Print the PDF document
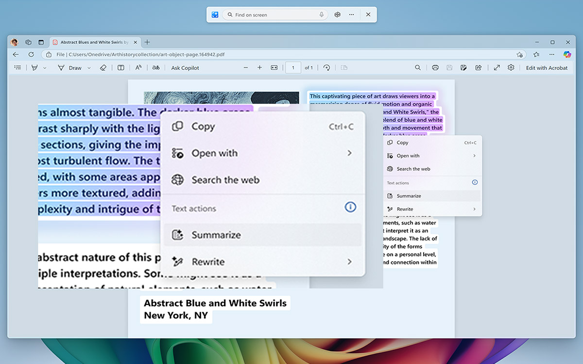The height and width of the screenshot is (364, 583). click(x=435, y=67)
